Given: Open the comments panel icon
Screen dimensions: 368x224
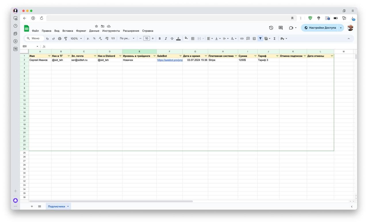Looking at the screenshot, I should (281, 28).
